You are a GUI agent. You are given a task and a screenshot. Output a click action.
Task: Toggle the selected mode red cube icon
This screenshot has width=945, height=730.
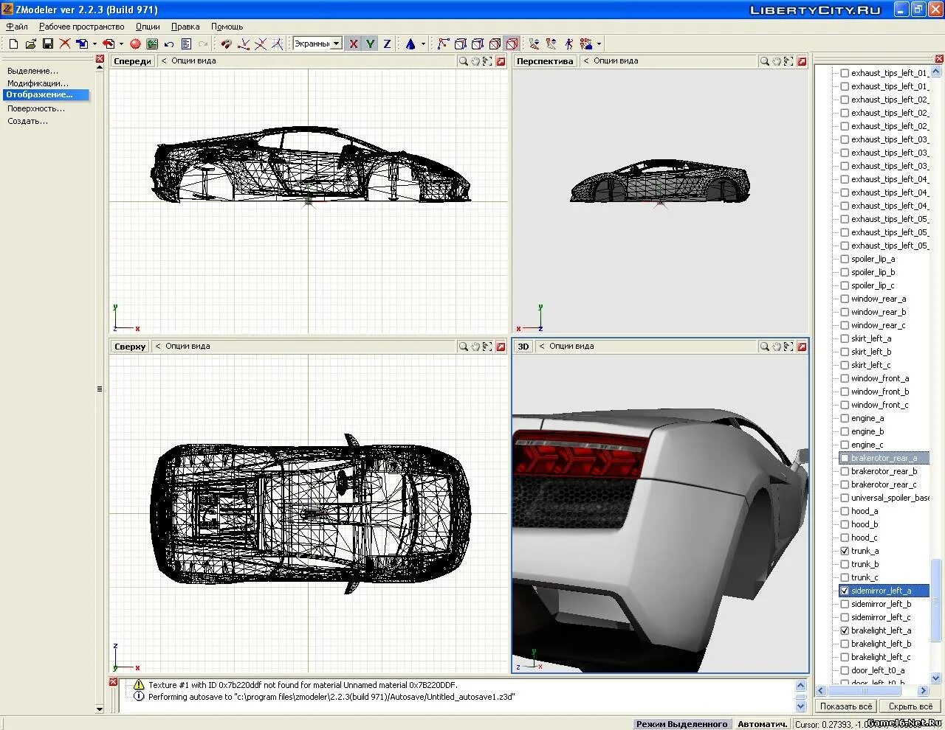[512, 44]
